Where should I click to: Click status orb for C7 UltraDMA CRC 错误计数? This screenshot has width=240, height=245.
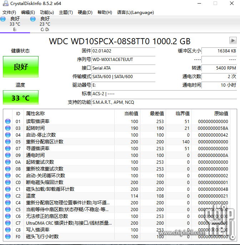click(x=8, y=223)
